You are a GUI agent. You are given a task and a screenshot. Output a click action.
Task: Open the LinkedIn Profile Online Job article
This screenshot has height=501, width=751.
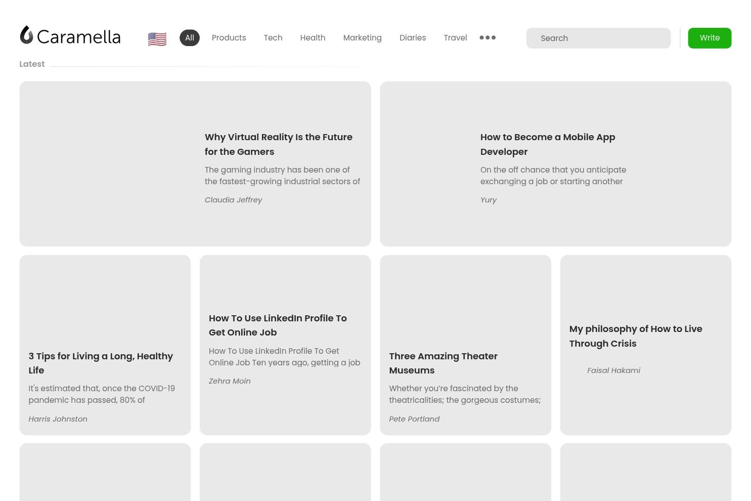(x=278, y=325)
